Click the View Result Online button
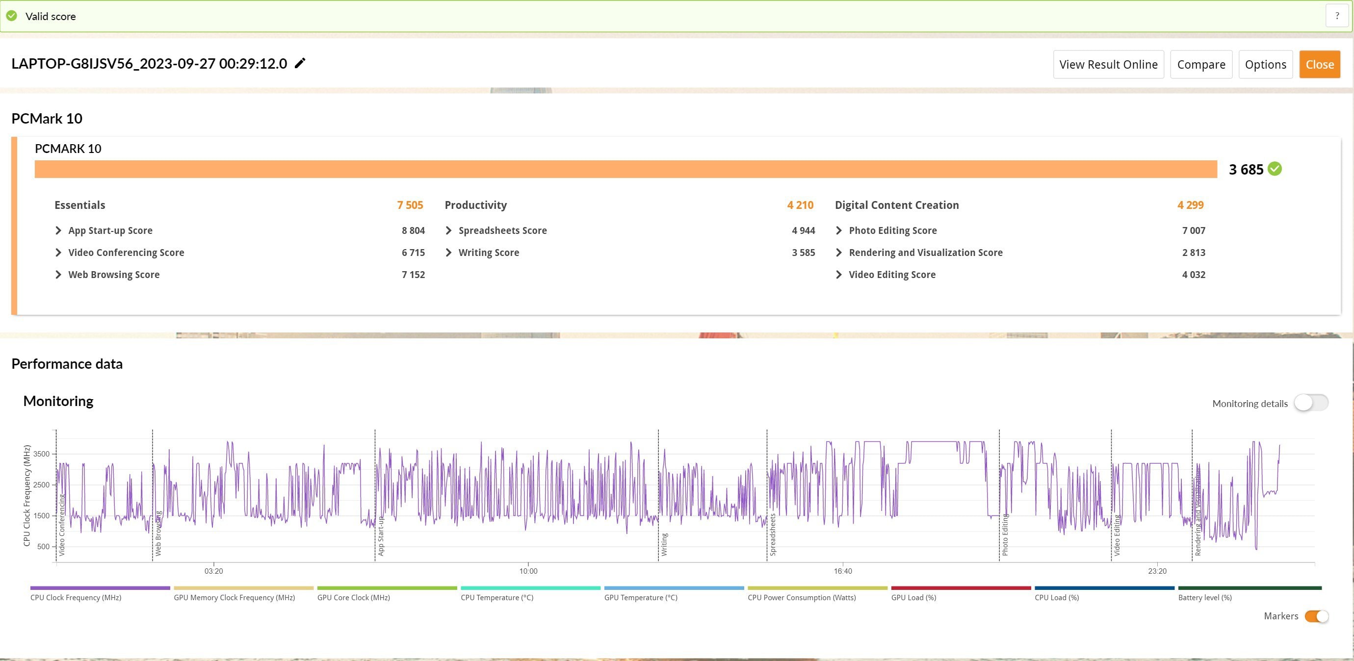1354x661 pixels. 1108,64
